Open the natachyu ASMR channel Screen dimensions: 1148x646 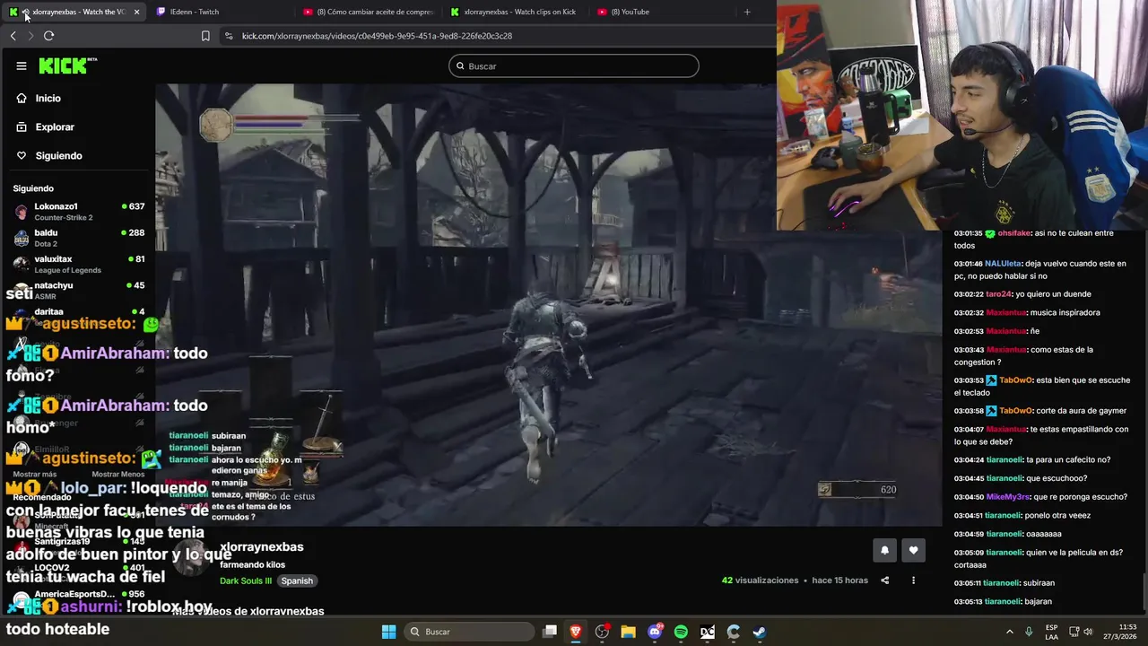(79, 289)
